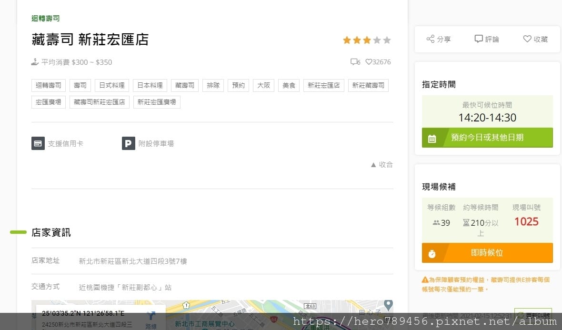Image resolution: width=562 pixels, height=330 pixels.
Task: Click the 210分以上 wait time text
Action: pos(484,228)
